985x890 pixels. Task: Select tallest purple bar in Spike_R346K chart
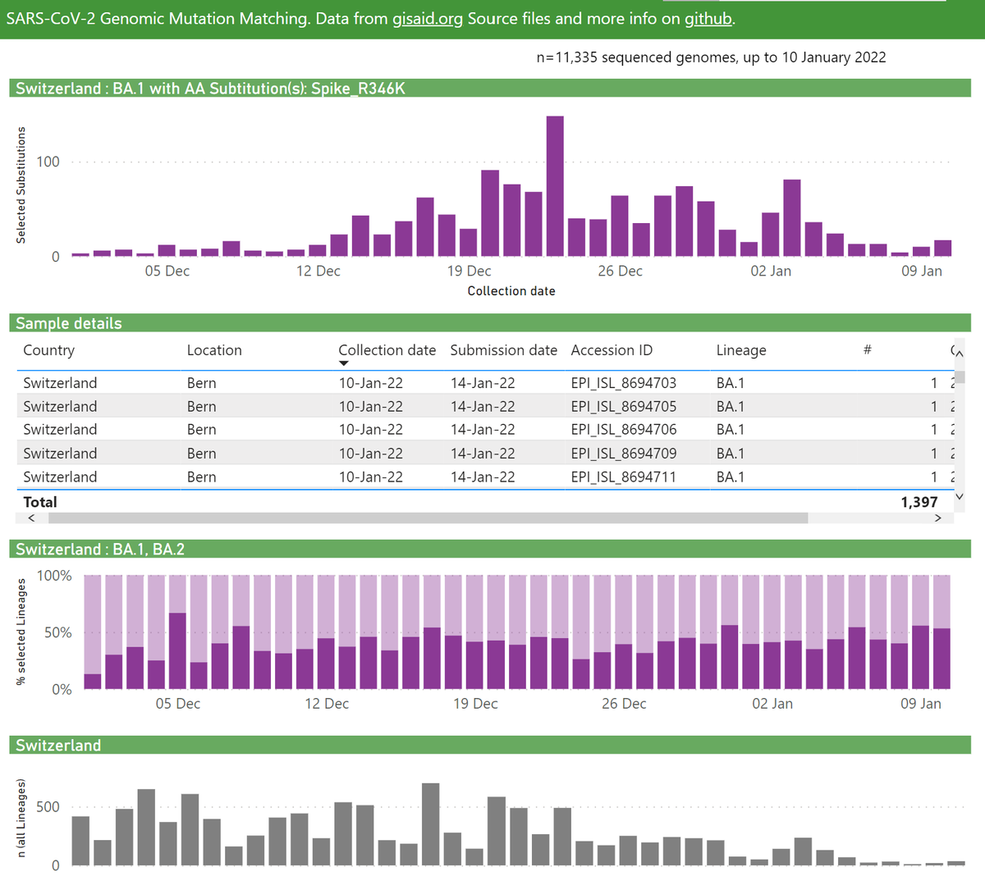[x=555, y=186]
